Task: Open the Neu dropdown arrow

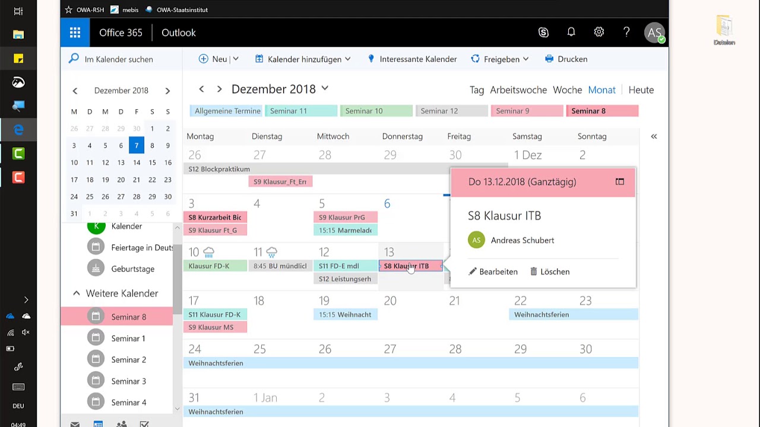Action: (236, 59)
